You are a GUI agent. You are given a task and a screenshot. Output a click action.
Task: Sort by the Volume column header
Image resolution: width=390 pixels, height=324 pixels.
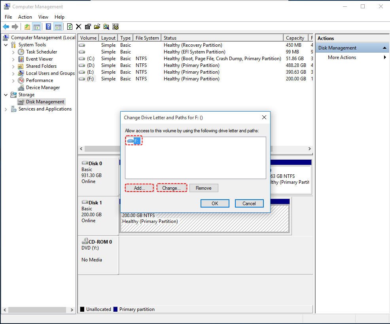88,38
